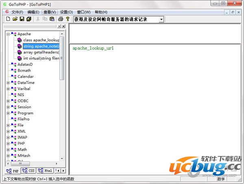The height and width of the screenshot is (184, 244).
Task: Switch to the Html tab
Action: 45,171
